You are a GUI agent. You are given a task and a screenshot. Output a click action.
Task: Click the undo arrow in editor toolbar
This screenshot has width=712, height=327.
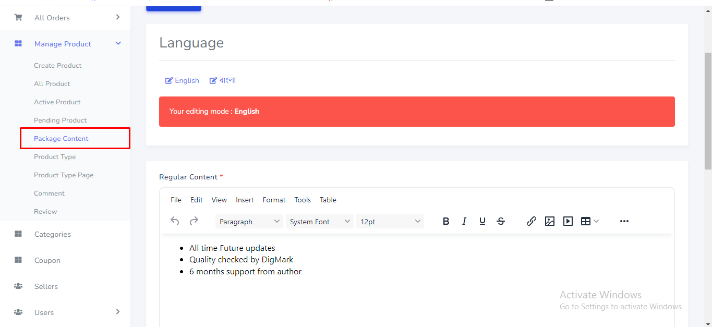175,221
